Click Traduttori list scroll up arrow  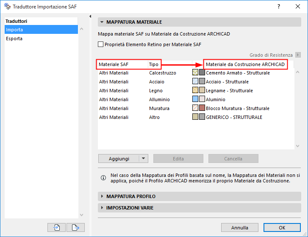coord(81,29)
